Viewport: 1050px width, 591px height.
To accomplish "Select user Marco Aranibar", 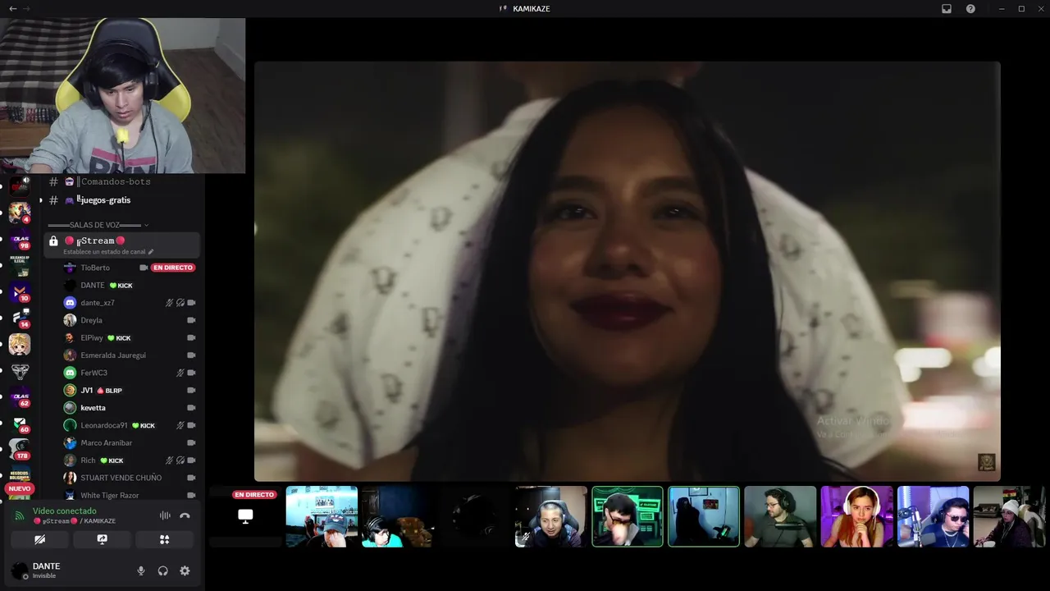I will tap(107, 442).
